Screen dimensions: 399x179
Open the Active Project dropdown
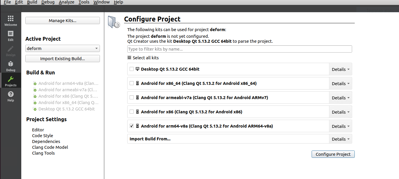click(x=62, y=48)
